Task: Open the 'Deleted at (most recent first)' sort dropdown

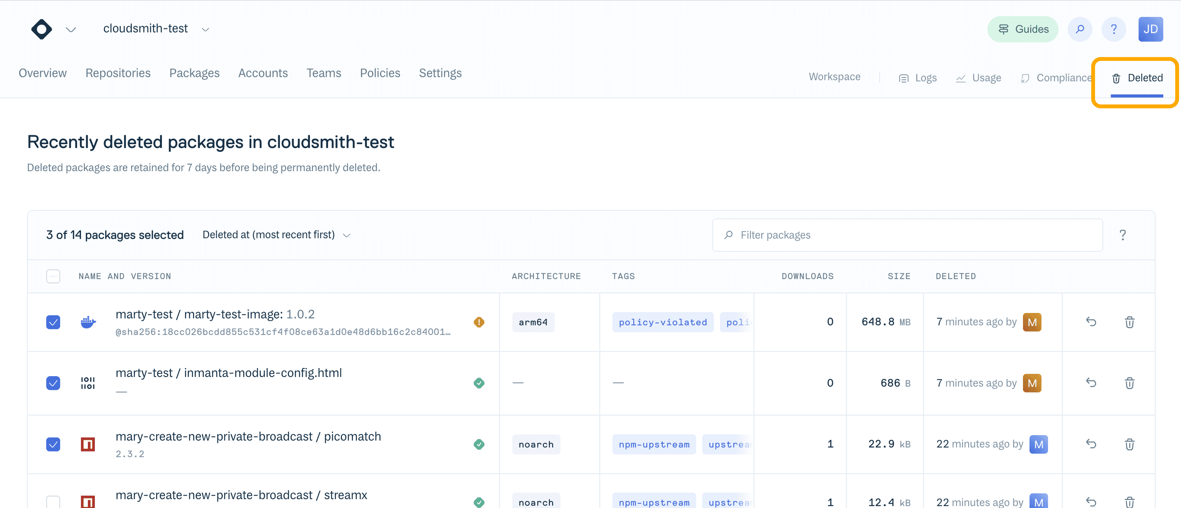Action: (x=276, y=234)
